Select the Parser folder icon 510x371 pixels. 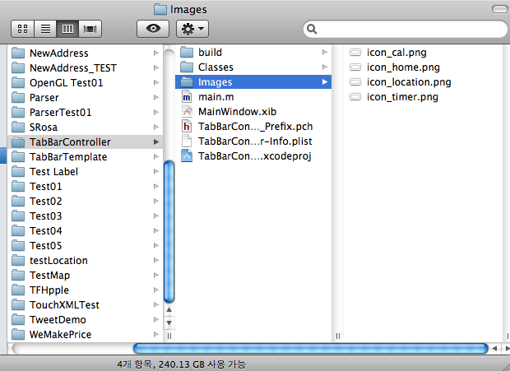coord(18,98)
